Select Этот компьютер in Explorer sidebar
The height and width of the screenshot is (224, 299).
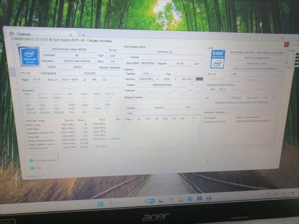(42, 160)
